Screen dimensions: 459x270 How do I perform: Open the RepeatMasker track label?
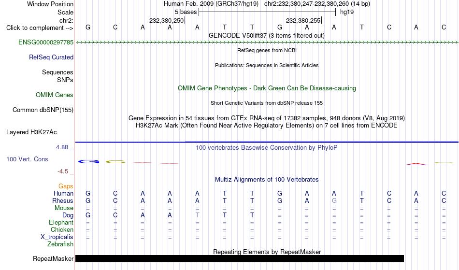click(53, 258)
